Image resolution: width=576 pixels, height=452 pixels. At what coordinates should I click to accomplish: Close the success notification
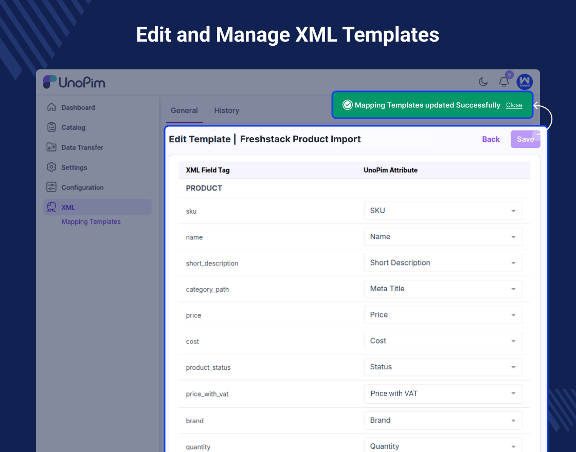point(514,105)
